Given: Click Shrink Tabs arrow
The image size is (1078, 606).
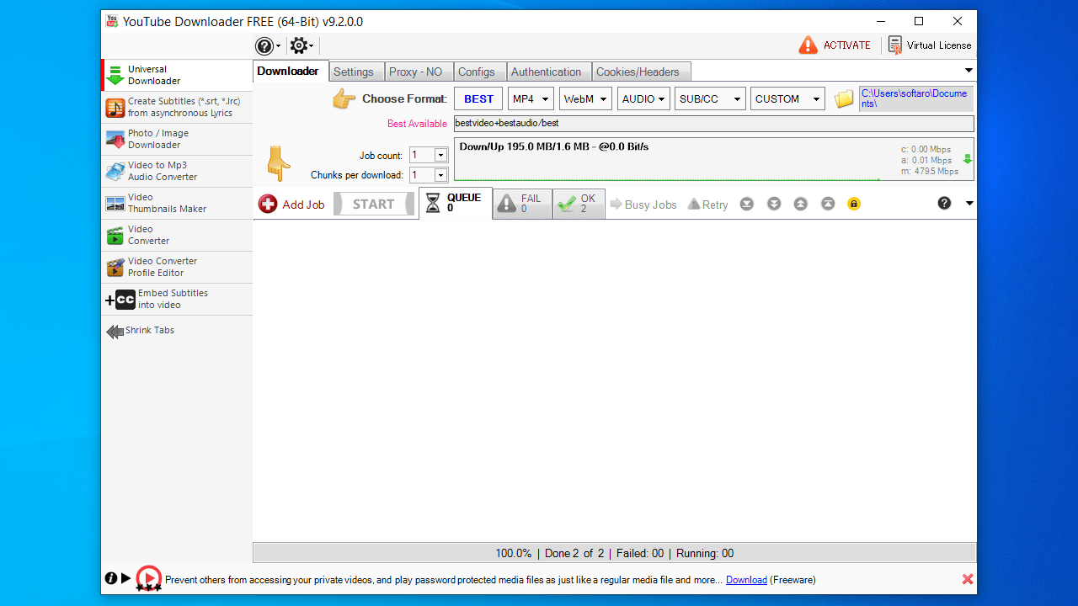Looking at the screenshot, I should click(115, 332).
